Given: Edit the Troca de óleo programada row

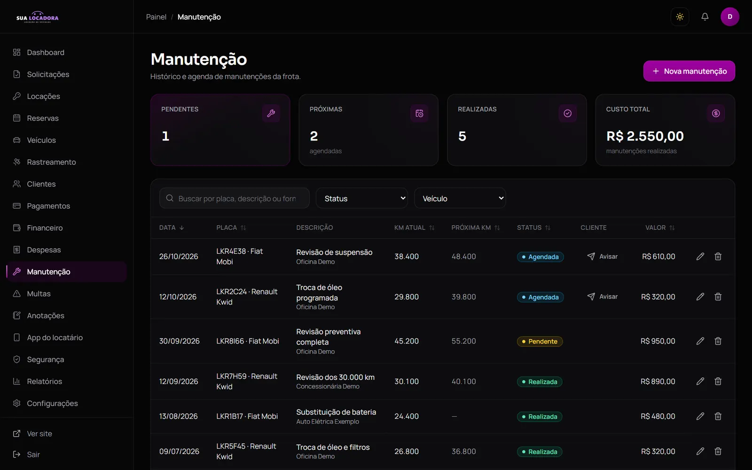Looking at the screenshot, I should [x=700, y=297].
